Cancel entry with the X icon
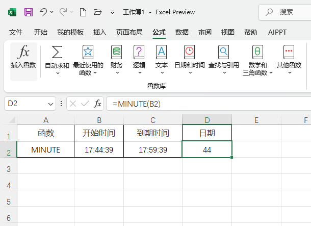Screen dimensions: 311x226 point(73,104)
